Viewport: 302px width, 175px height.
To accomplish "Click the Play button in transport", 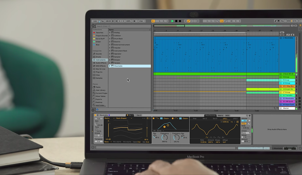I will (x=172, y=21).
